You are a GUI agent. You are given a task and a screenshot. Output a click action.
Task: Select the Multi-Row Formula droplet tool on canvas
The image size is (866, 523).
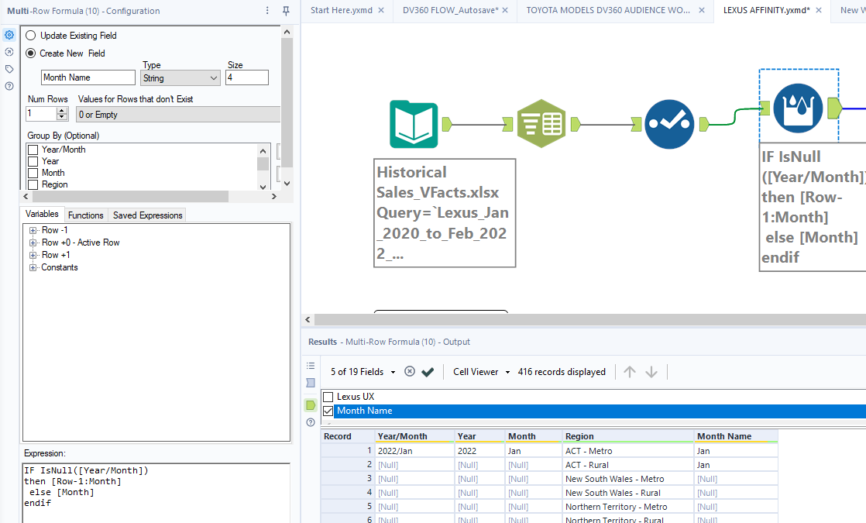(799, 109)
